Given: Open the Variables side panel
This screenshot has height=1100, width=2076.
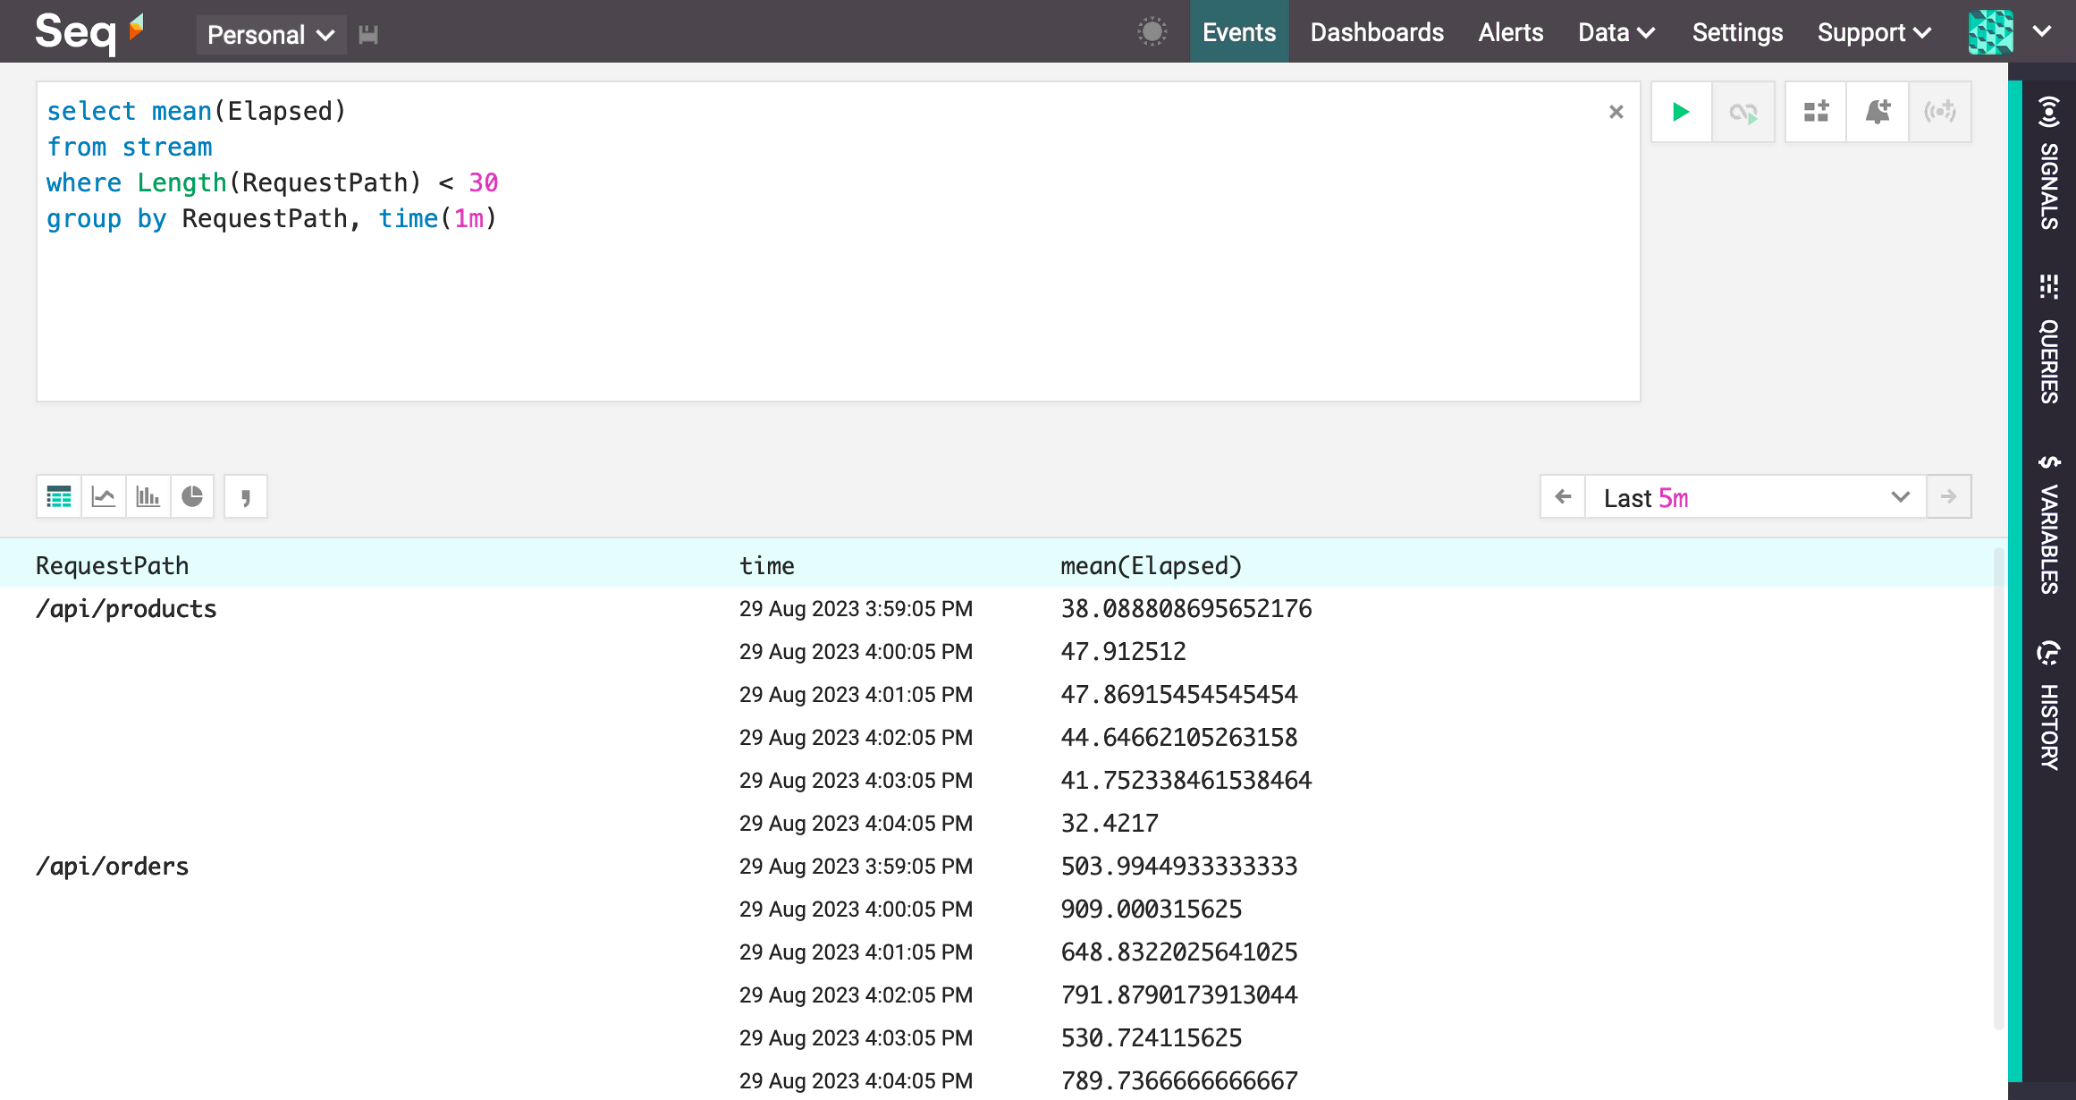Looking at the screenshot, I should [x=2049, y=524].
